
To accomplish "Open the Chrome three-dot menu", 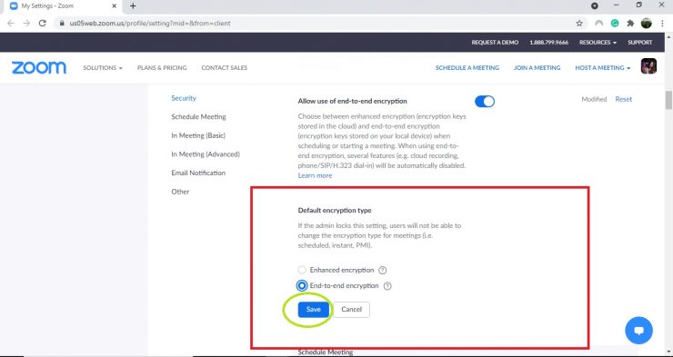I will (662, 23).
